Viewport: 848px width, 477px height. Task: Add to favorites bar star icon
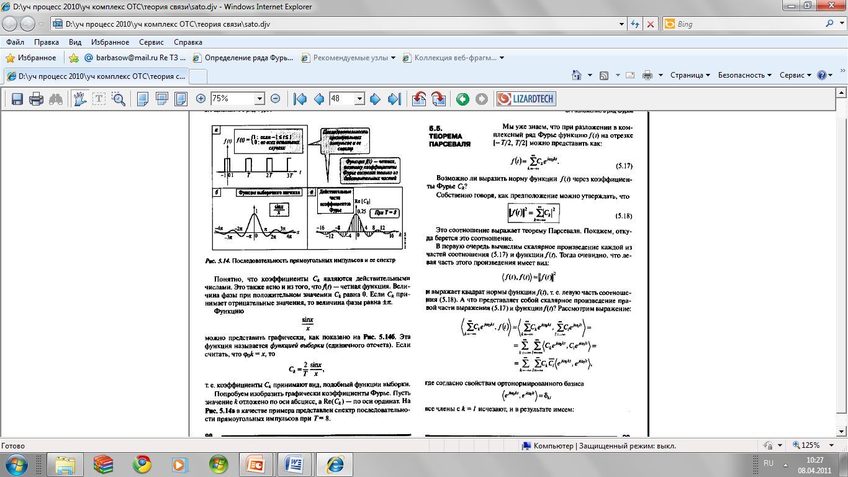click(74, 58)
